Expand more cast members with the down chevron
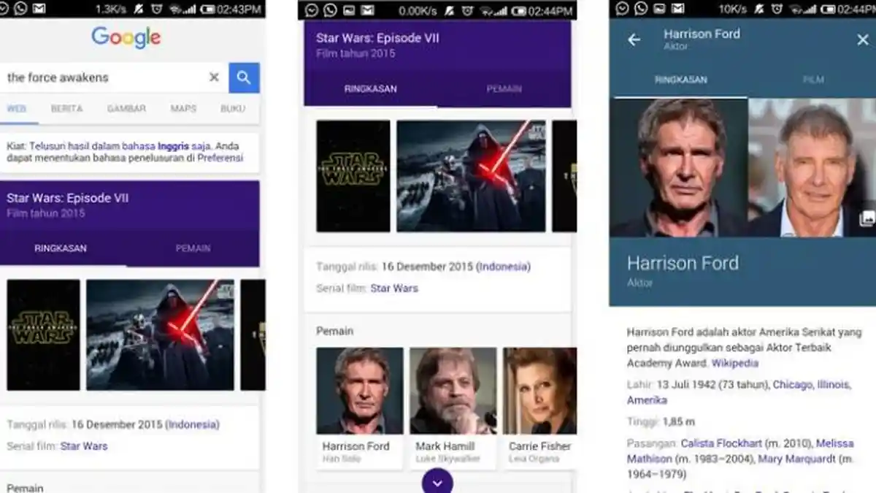 pyautogui.click(x=437, y=482)
